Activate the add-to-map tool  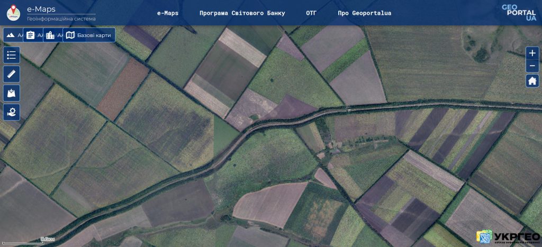(x=12, y=93)
